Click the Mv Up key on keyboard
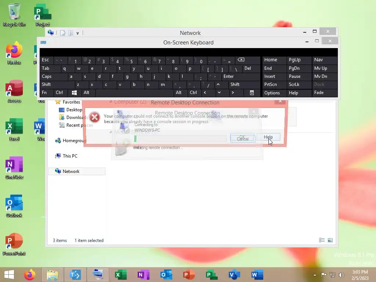The width and height of the screenshot is (376, 282). (x=325, y=68)
